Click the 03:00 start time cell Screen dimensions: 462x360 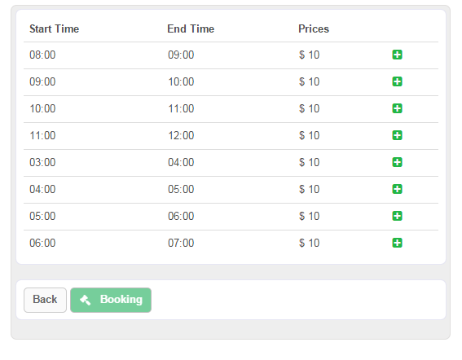pyautogui.click(x=42, y=162)
